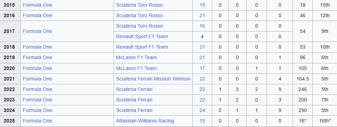This screenshot has width=337, height=127.
Task: Click the races count 17 link for 2020
Action: coord(202,69)
